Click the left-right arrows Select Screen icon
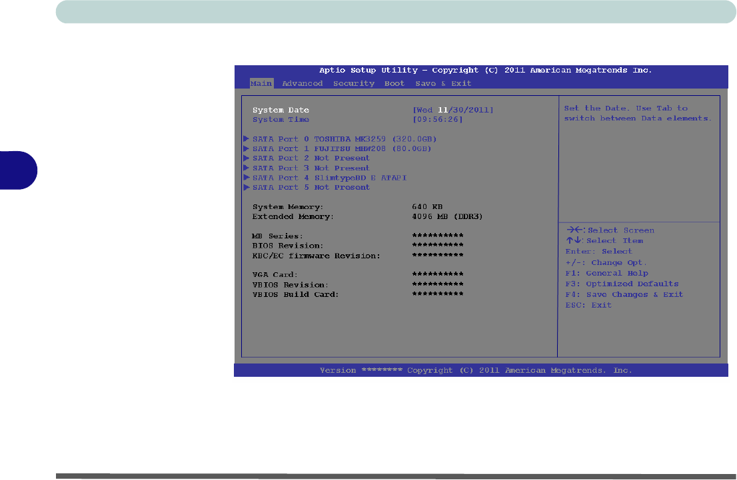This screenshot has width=737, height=480. pos(574,230)
